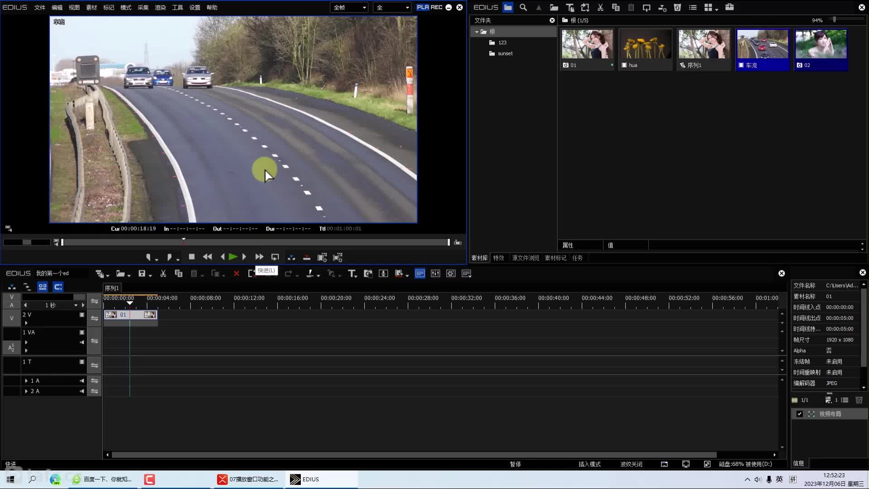Open the 1 秒 timeline scale dropdown
The image size is (869, 489).
(x=76, y=306)
